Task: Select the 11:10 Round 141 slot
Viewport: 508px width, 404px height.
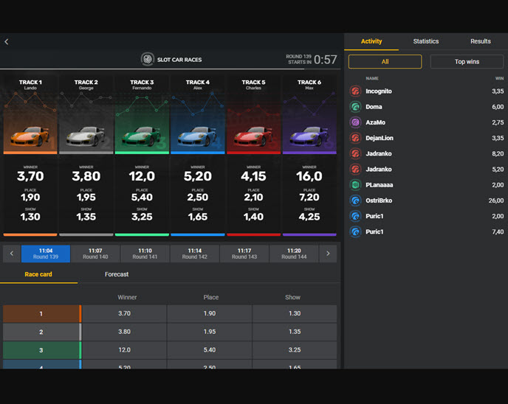Action: point(145,254)
